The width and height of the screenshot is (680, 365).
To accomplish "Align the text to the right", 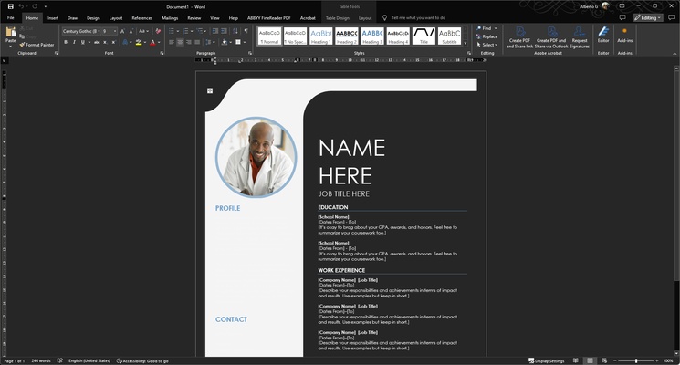I will 189,43.
